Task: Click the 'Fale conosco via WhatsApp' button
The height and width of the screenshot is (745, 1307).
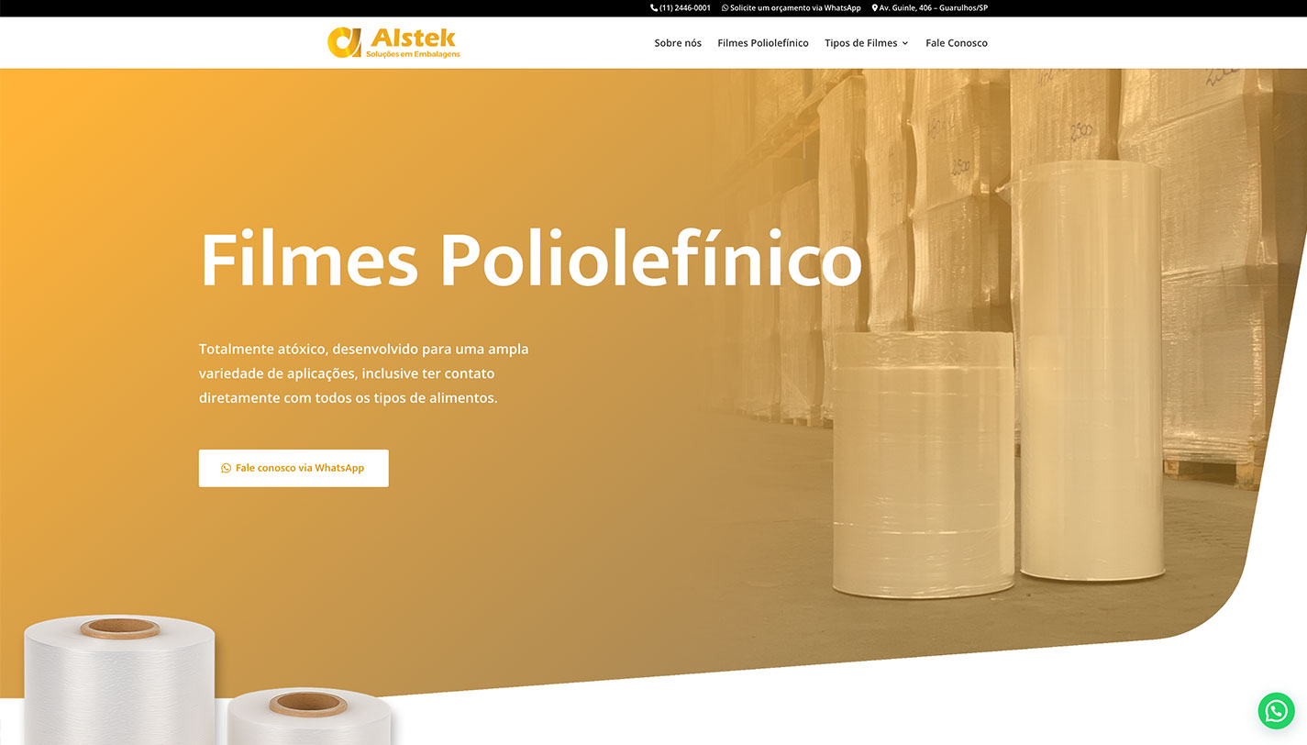Action: [x=294, y=468]
